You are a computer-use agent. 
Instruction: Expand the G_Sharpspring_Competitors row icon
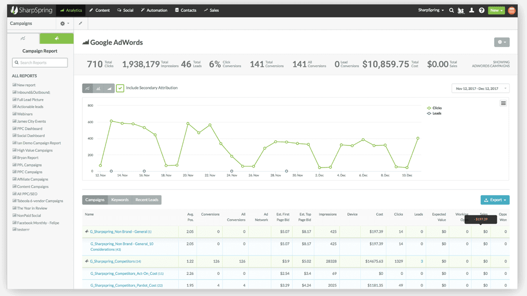(x=86, y=261)
